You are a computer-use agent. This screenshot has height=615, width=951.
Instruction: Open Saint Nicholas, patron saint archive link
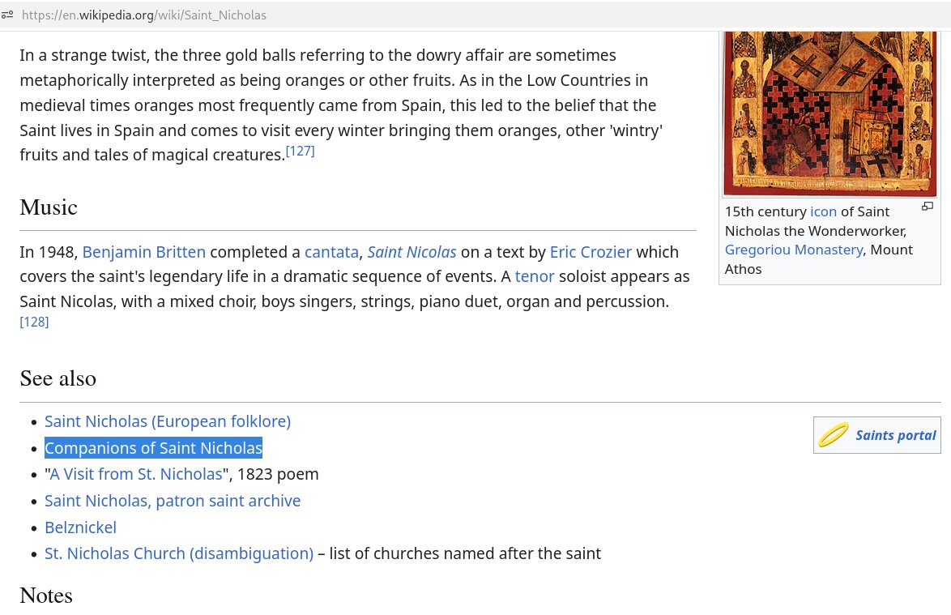[173, 502]
